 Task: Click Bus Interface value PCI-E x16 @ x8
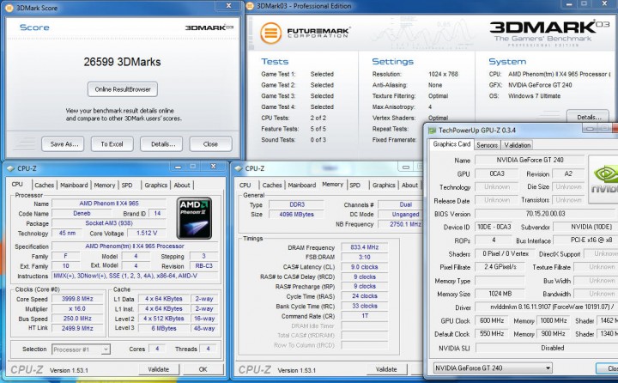pyautogui.click(x=585, y=240)
